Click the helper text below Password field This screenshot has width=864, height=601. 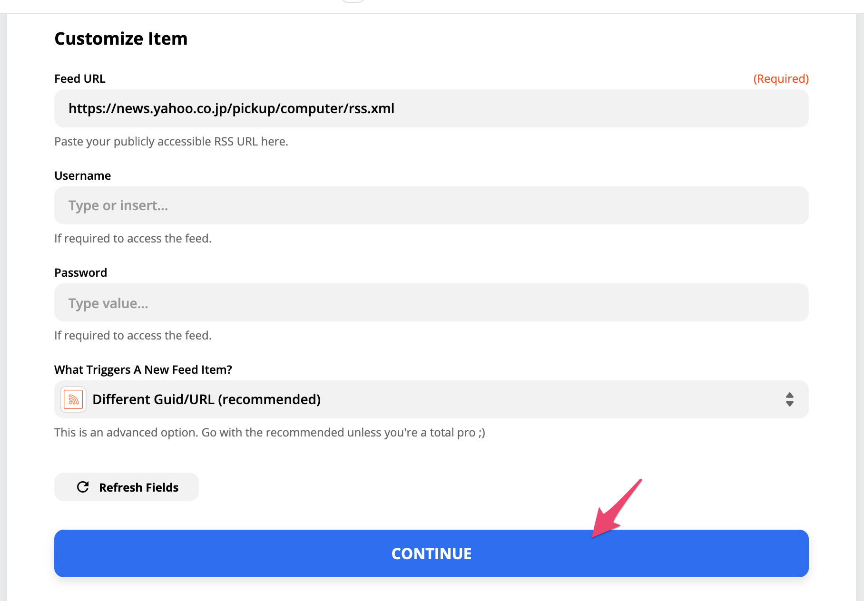click(133, 335)
